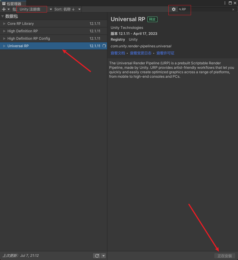Click the Universal RP title heading
238x260 pixels.
tap(128, 19)
